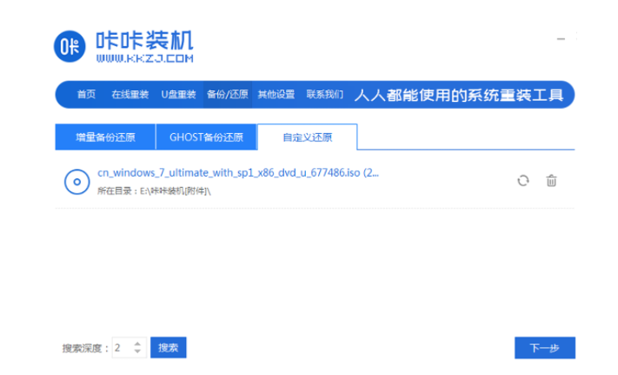Viewport: 618px width, 375px height.
Task: Click the 搜索深度 label
Action: coord(85,348)
